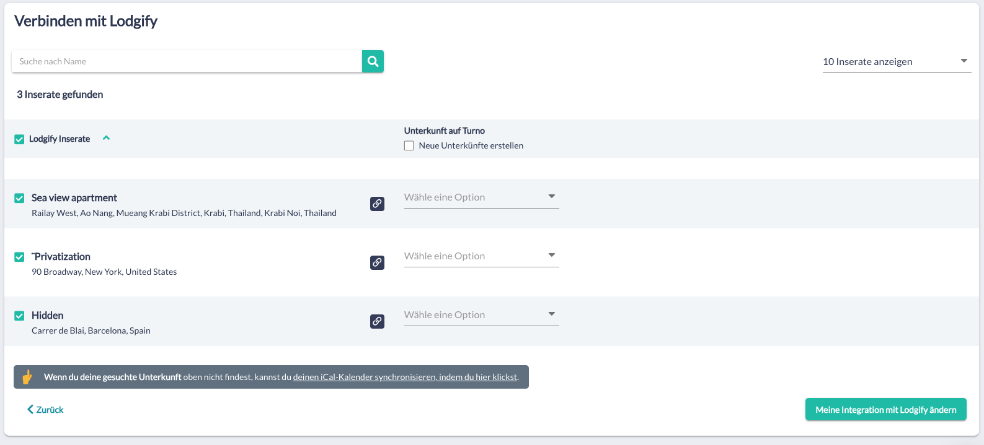Open the iCal-Kalender synchronisieren link
The height and width of the screenshot is (445, 984).
(405, 377)
